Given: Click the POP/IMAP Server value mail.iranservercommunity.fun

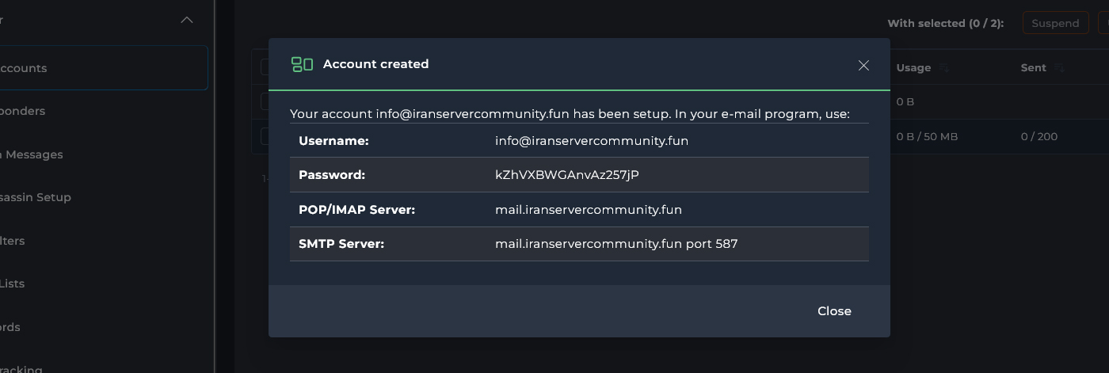Looking at the screenshot, I should click(588, 210).
